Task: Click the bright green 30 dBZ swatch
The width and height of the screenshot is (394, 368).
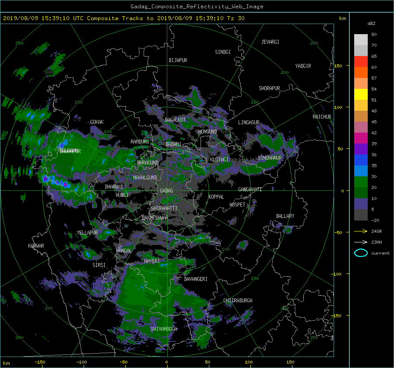Action: coord(361,182)
